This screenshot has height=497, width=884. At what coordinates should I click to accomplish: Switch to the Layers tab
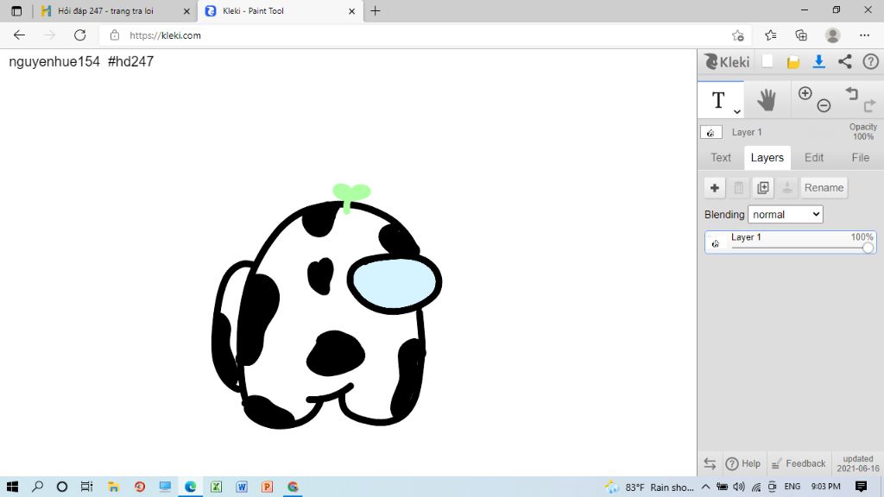pos(767,158)
